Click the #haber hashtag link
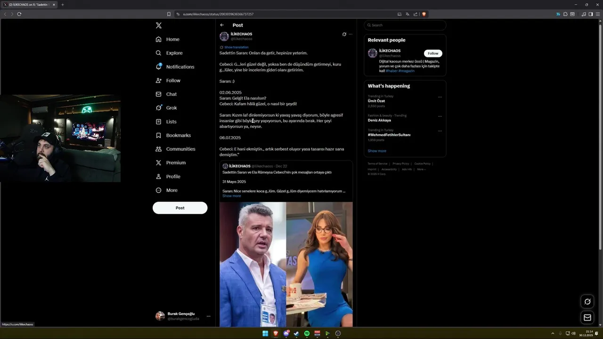603x339 pixels. pos(391,71)
